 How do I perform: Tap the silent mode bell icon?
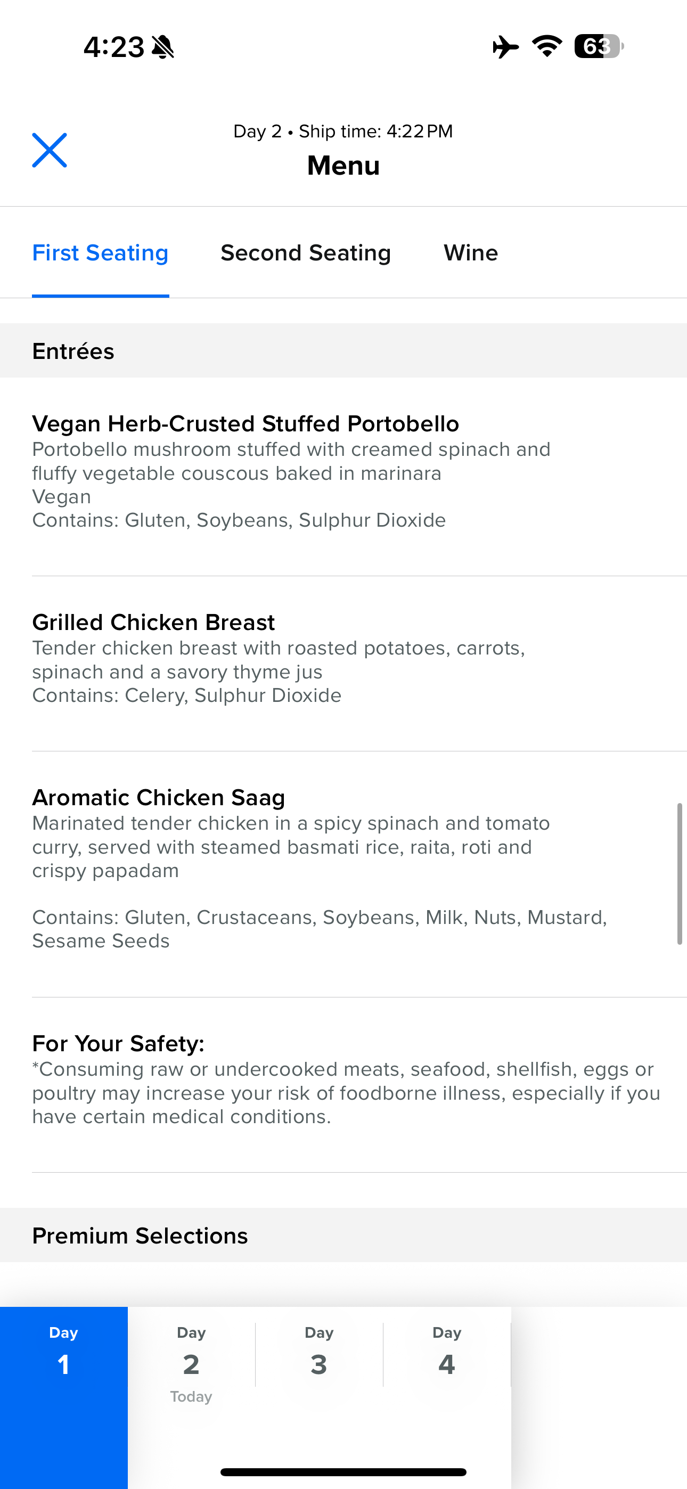(x=162, y=47)
